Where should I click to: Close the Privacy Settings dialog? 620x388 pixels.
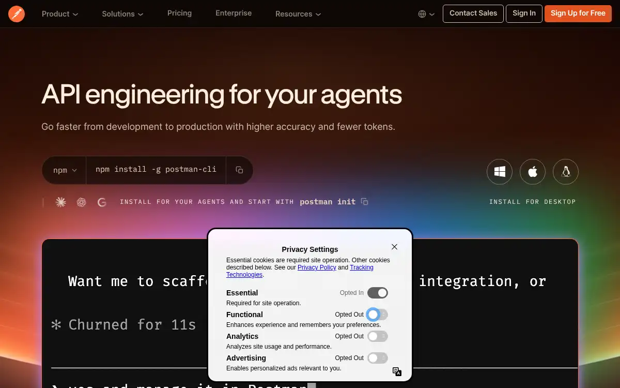(x=394, y=247)
